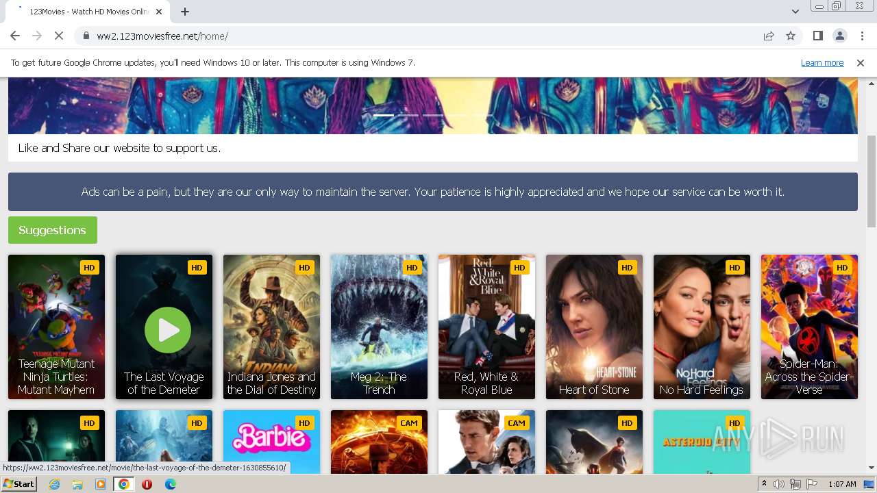Select third carousel slide indicator
The image size is (877, 493).
433,115
